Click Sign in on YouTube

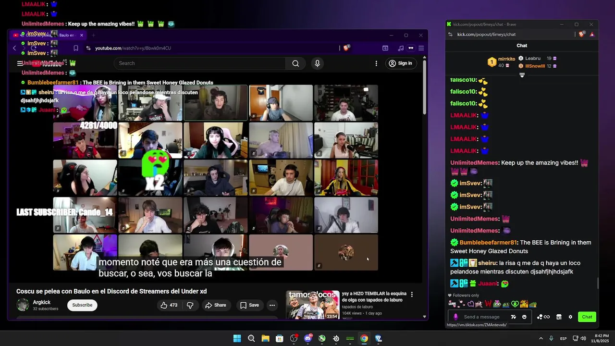pyautogui.click(x=400, y=63)
